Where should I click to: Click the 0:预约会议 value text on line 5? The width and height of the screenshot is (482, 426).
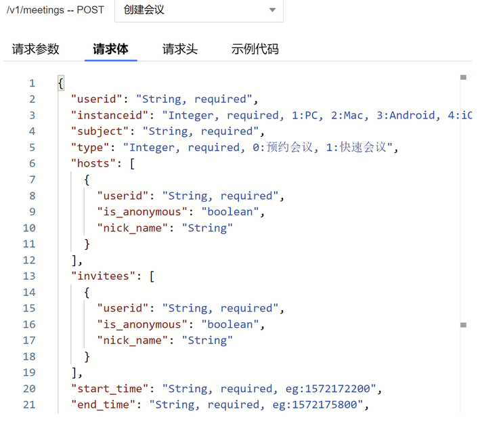[282, 148]
